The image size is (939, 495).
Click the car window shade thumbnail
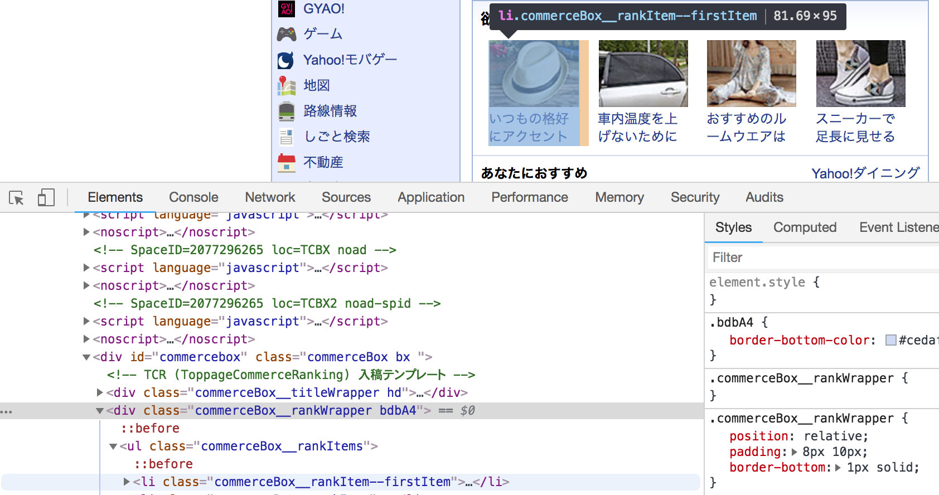[x=643, y=74]
